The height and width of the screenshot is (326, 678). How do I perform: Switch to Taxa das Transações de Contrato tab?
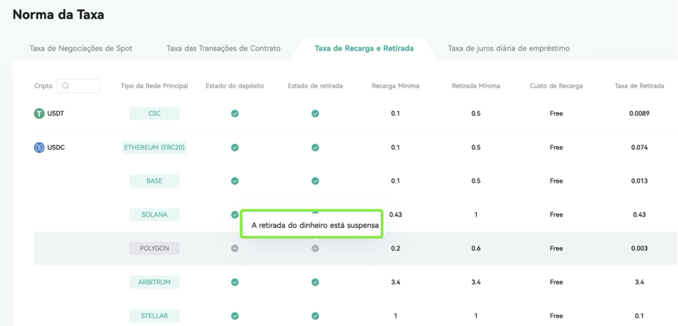point(223,49)
